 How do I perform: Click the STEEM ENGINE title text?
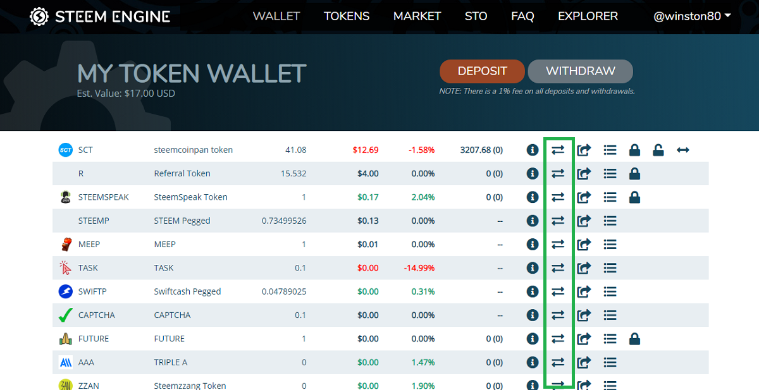[x=113, y=16]
